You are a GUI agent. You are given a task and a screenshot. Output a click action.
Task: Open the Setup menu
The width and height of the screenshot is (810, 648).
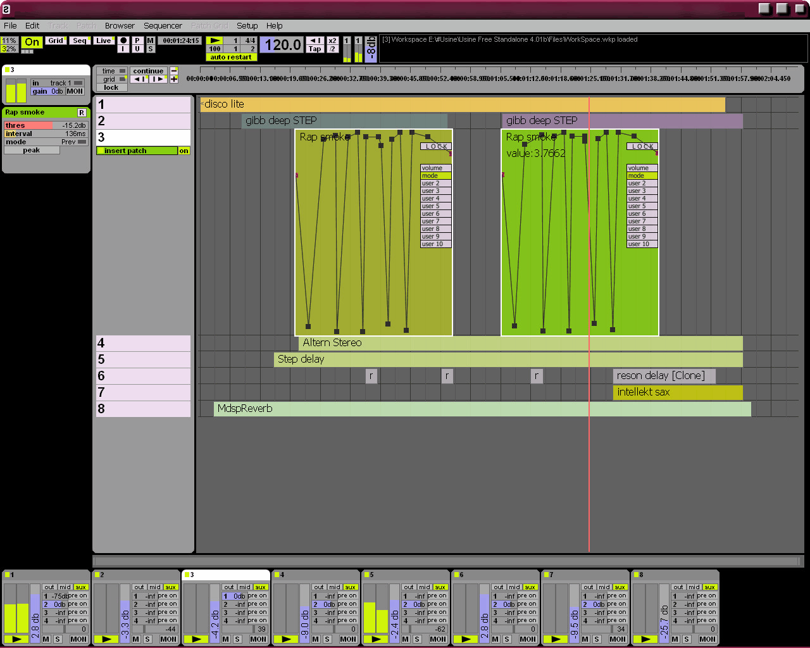[247, 26]
